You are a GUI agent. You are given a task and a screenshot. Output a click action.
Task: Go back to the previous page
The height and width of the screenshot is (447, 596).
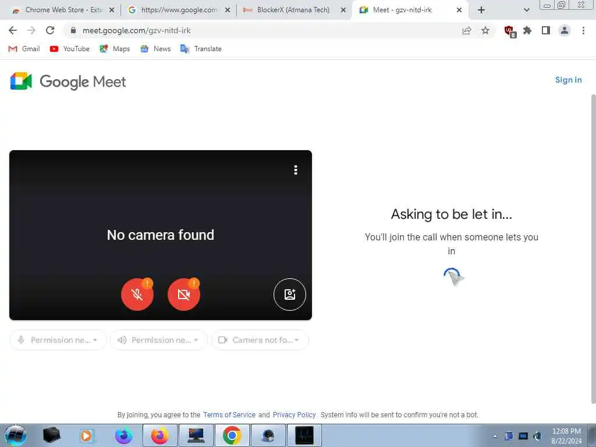[13, 30]
